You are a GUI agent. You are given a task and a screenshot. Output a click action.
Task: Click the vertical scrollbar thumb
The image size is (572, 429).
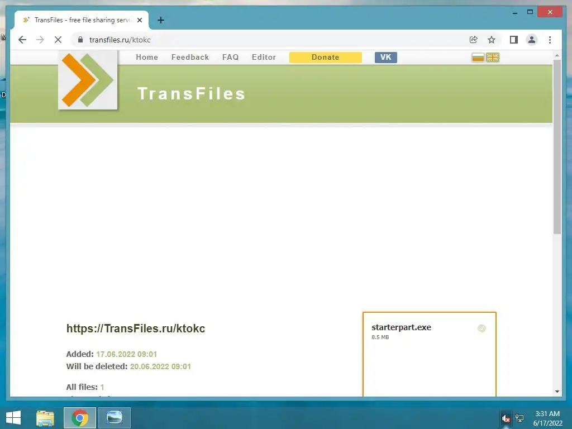point(557,147)
